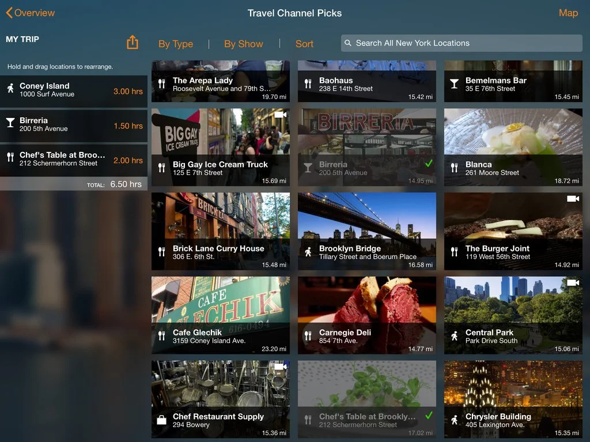Switch to By Type filter

pos(176,44)
